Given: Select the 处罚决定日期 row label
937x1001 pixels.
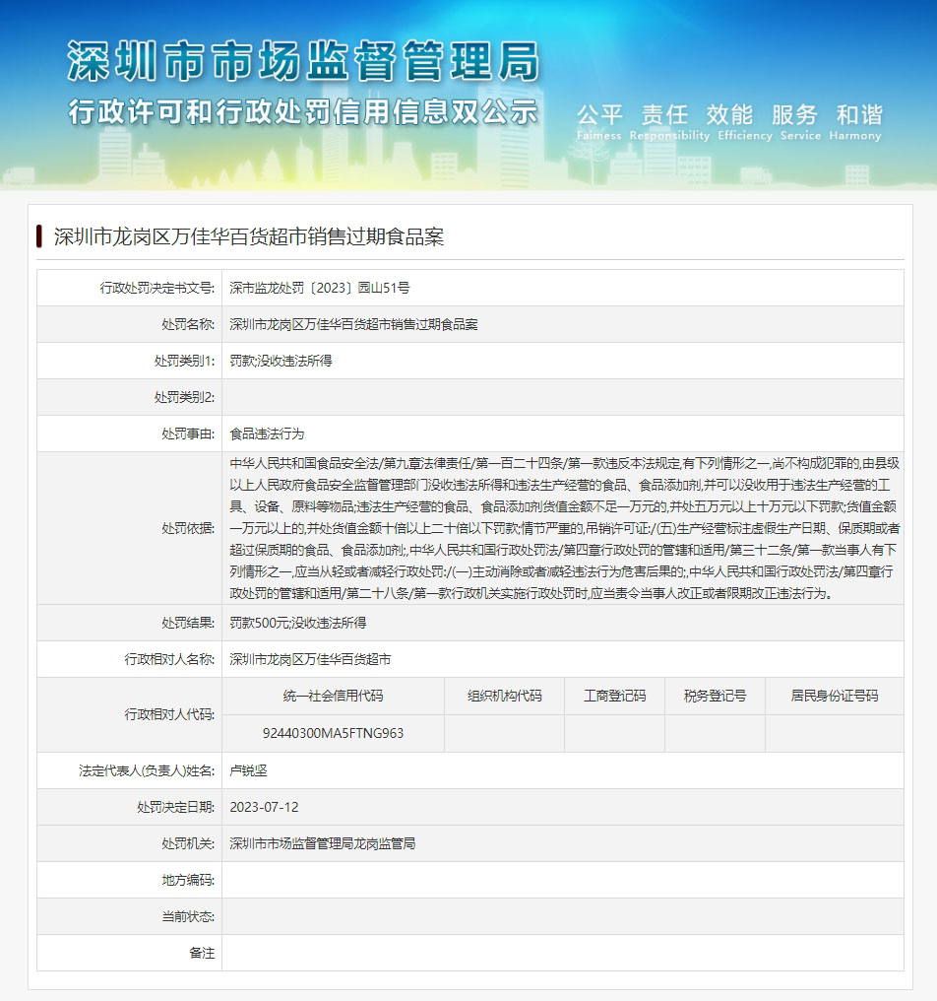Looking at the screenshot, I should 176,808.
